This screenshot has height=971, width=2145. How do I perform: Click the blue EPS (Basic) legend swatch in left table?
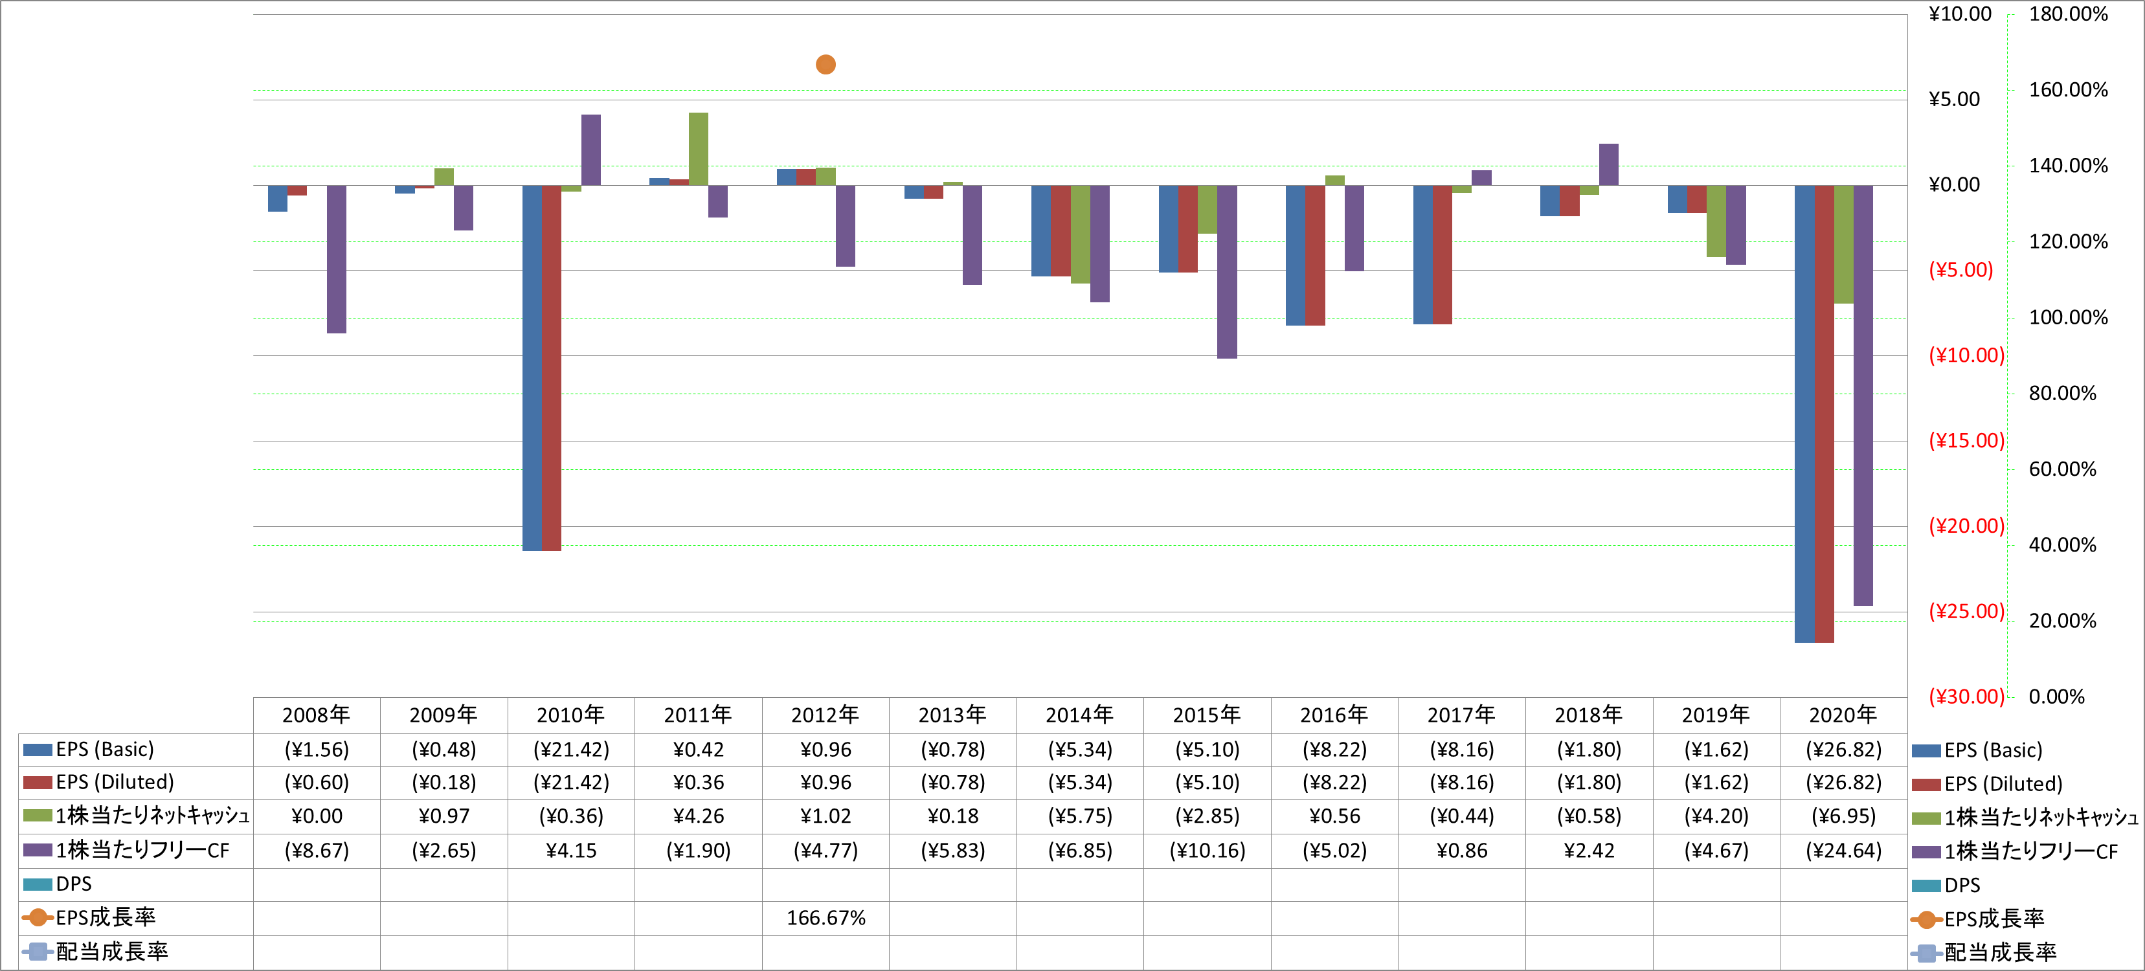click(38, 750)
